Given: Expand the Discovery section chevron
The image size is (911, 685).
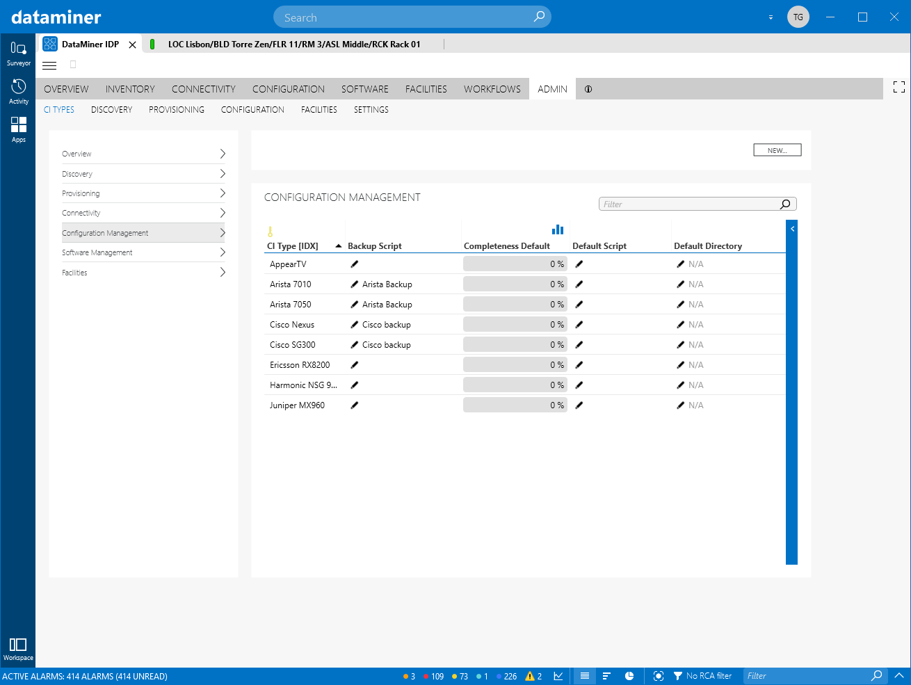Looking at the screenshot, I should tap(223, 173).
